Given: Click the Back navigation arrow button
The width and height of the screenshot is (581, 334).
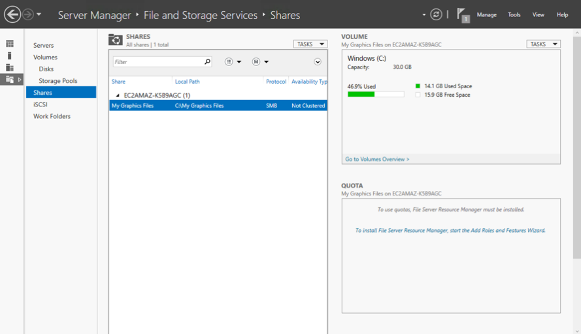Looking at the screenshot, I should coord(12,14).
